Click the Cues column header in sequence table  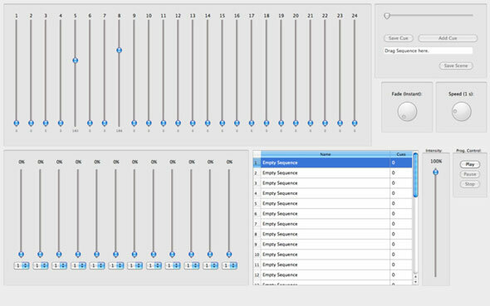pyautogui.click(x=401, y=154)
